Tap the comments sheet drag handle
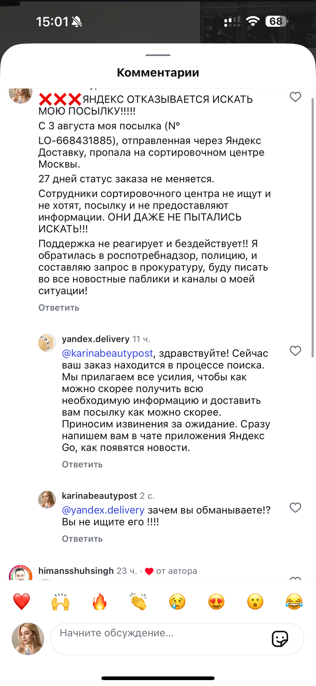Image resolution: width=316 pixels, height=686 pixels. click(158, 55)
